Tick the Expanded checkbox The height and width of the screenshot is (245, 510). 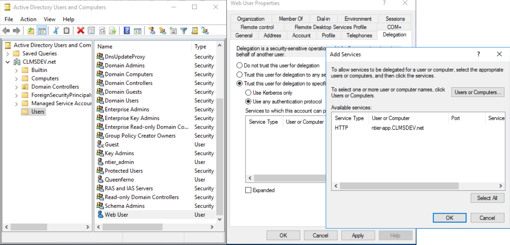point(248,190)
